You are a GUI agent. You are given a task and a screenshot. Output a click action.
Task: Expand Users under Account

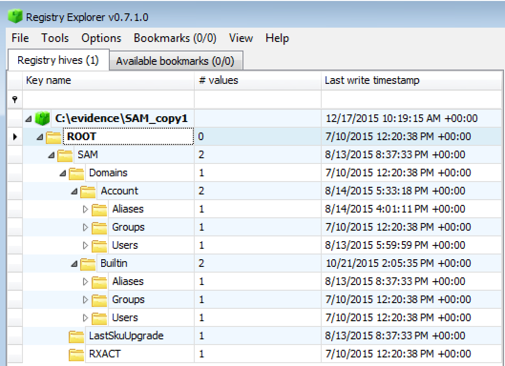(85, 245)
